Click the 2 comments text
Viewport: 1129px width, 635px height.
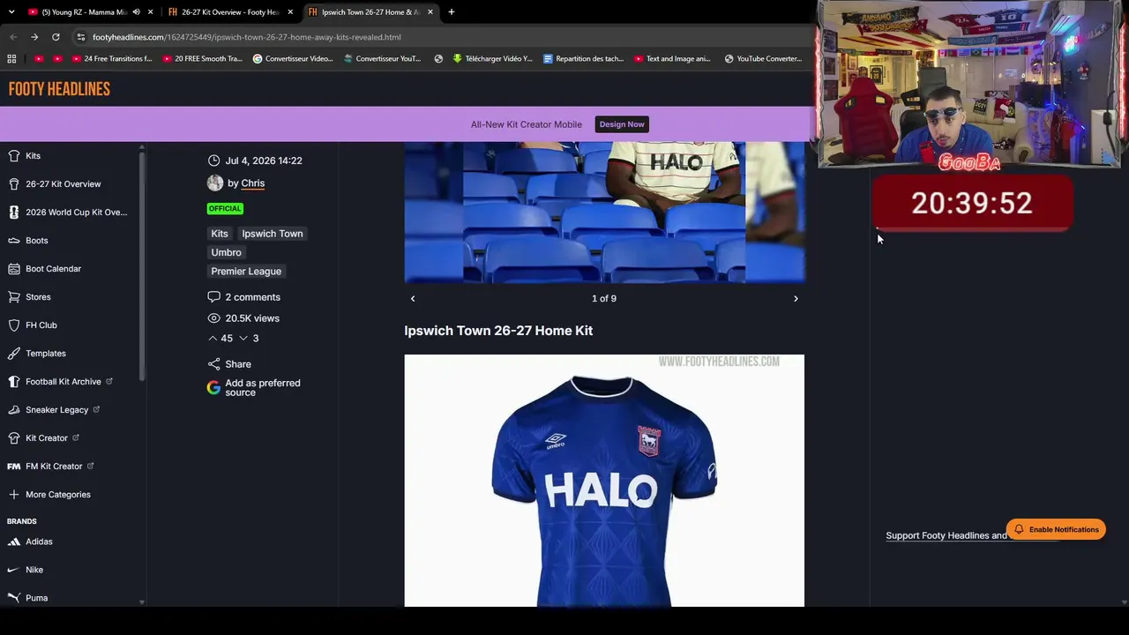click(x=252, y=297)
